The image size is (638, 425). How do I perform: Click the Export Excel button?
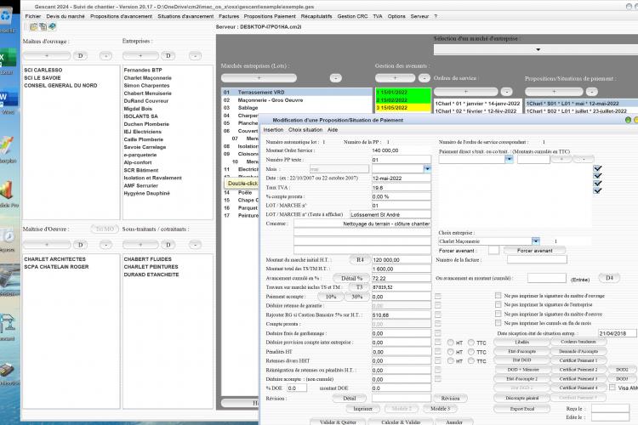point(522,409)
